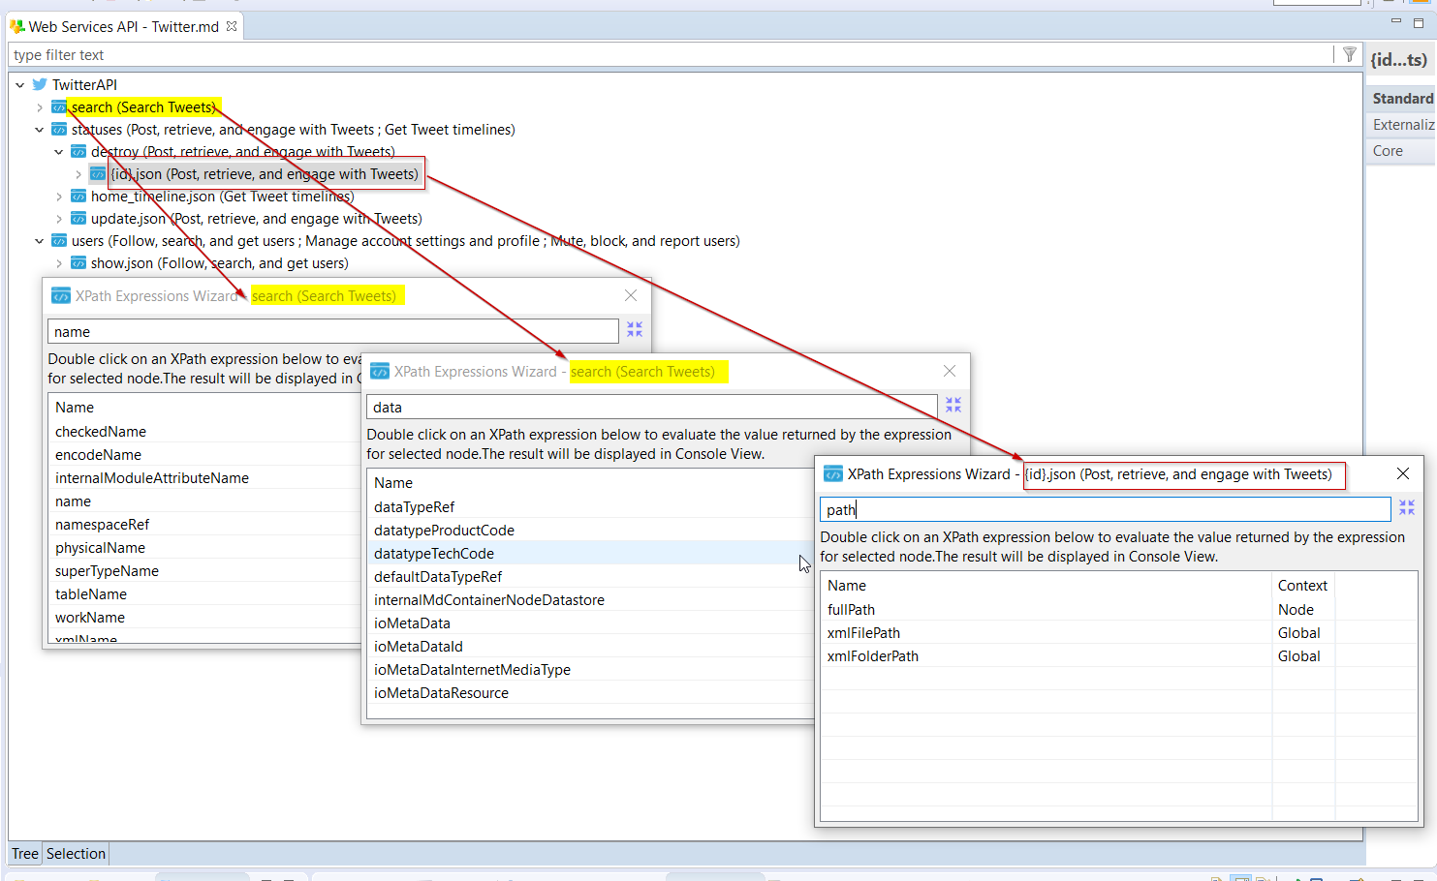Click the collapse icon next to the 'path' field
This screenshot has width=1437, height=881.
click(x=1407, y=507)
